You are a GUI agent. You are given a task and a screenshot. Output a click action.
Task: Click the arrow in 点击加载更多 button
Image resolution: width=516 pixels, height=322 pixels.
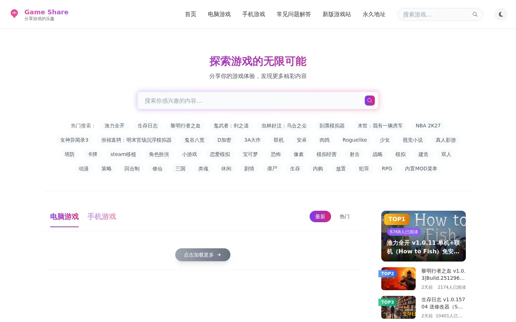click(219, 255)
